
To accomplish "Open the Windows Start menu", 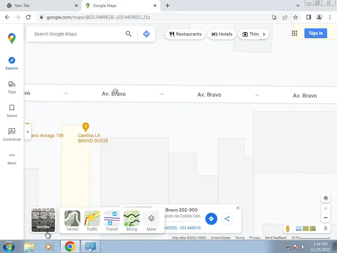I will point(9,246).
